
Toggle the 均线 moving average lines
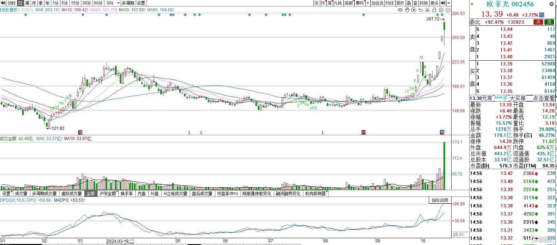click(390, 3)
